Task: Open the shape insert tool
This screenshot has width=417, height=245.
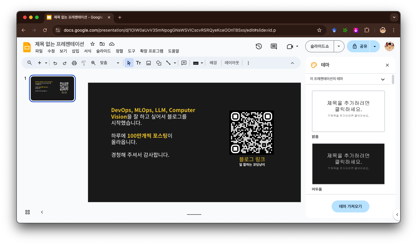Action: click(159, 63)
